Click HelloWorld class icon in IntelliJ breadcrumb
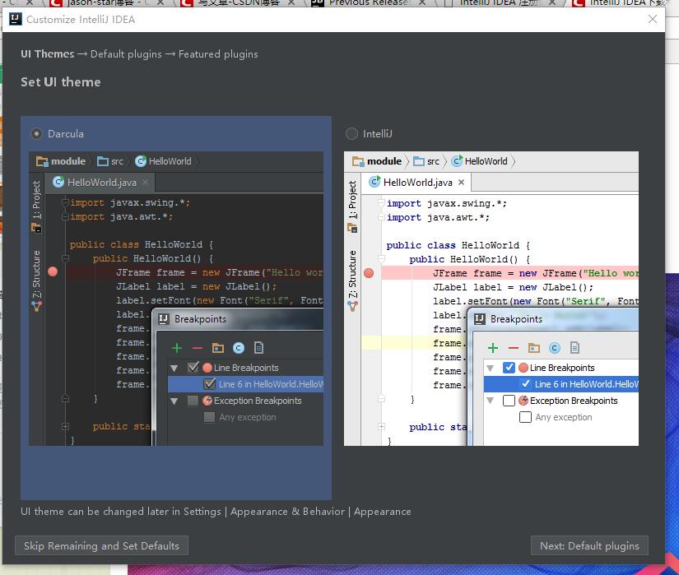The height and width of the screenshot is (575, 679). (457, 161)
